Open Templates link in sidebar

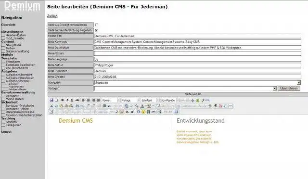(13, 62)
